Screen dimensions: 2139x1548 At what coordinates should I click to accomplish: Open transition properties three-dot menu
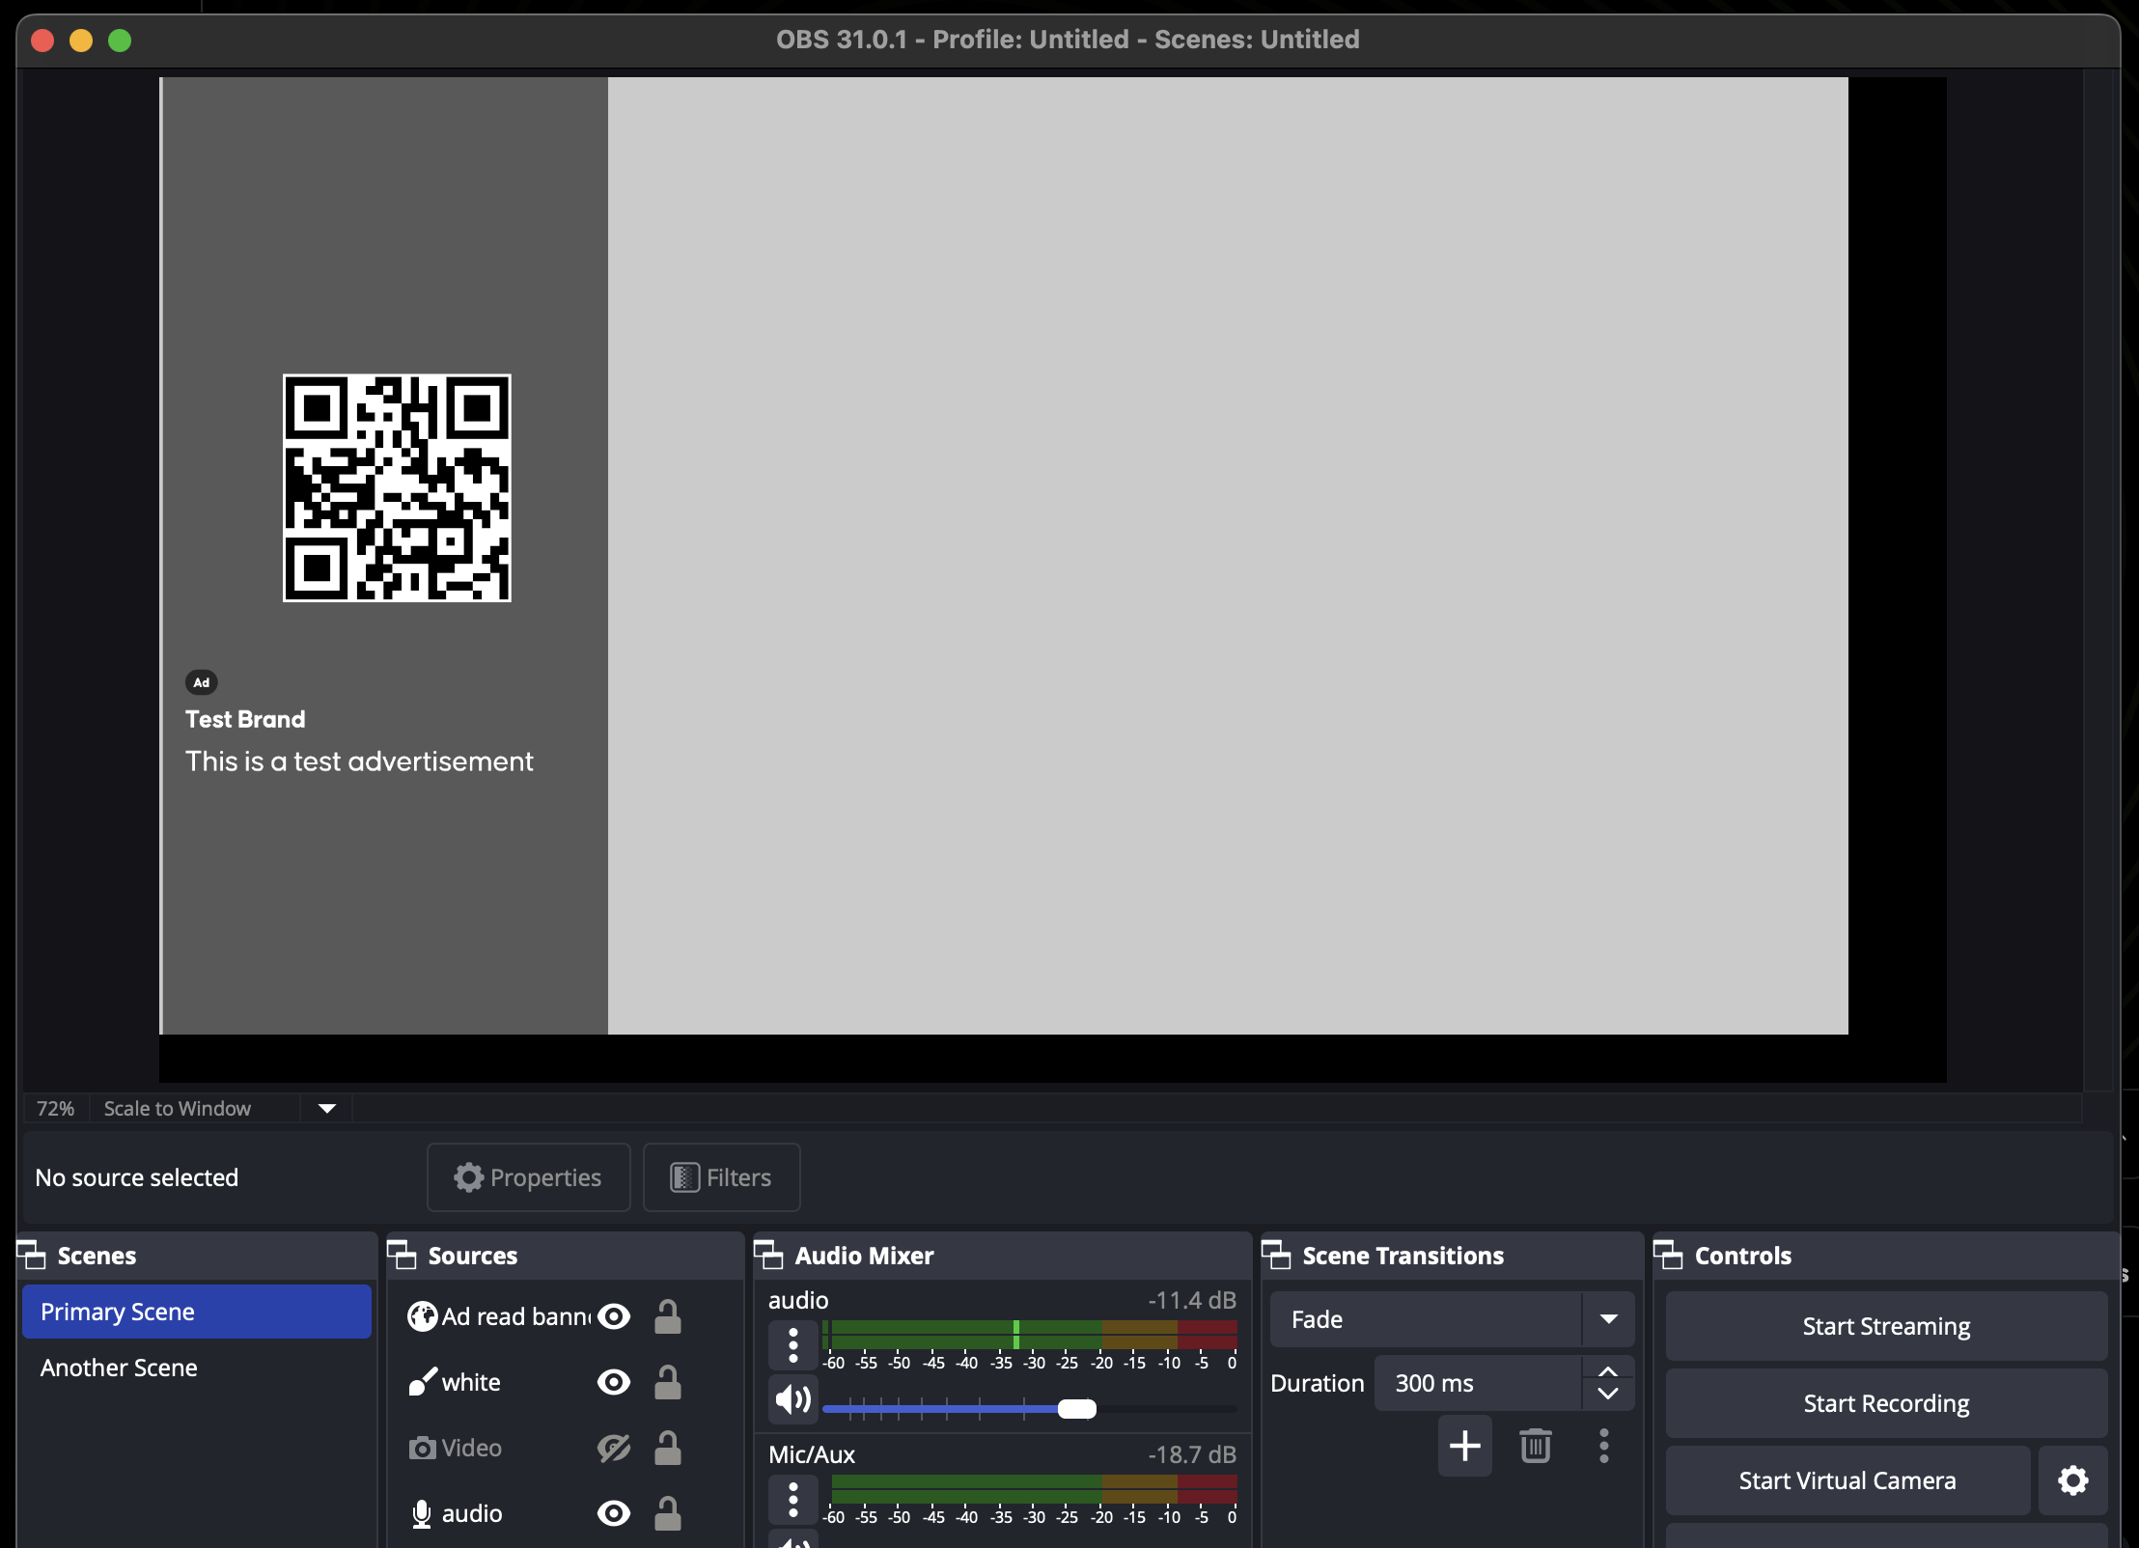1603,1445
